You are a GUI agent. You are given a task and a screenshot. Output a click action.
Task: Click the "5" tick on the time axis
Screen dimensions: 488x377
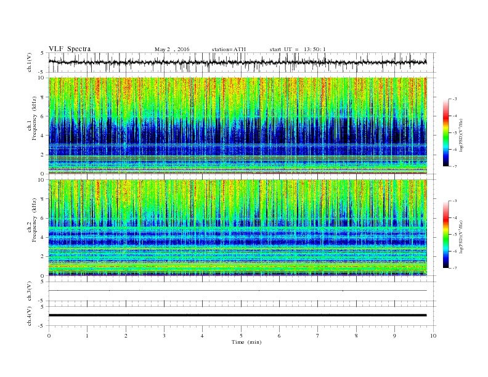[241, 336]
